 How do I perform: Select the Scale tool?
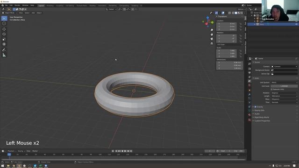coord(4,39)
